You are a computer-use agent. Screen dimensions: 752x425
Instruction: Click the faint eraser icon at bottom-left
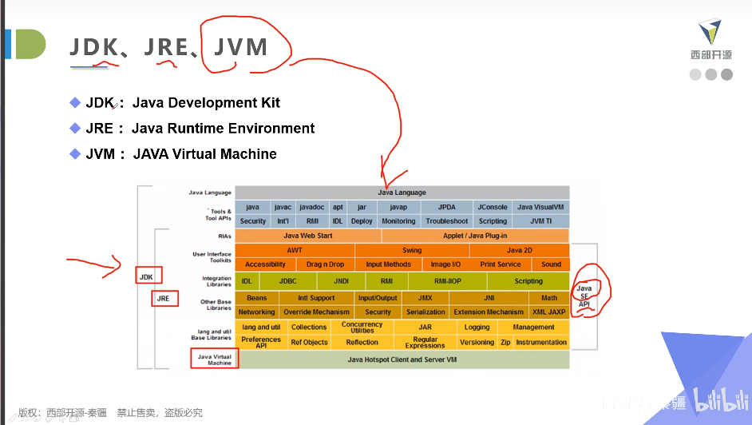point(49,419)
